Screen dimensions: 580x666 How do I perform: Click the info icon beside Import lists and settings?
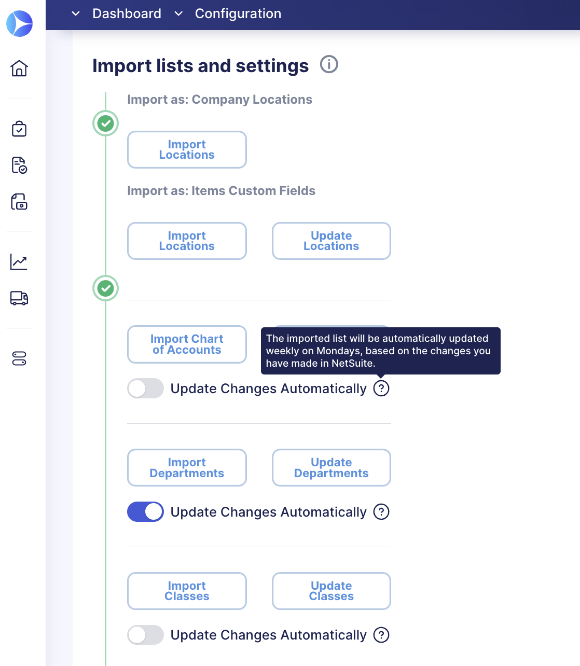click(329, 64)
